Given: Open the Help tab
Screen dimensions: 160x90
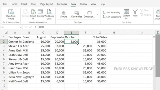Looking at the screenshot, I should point(102,4).
